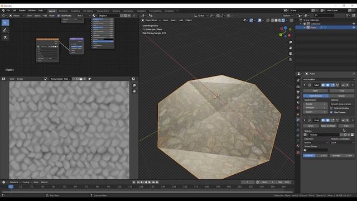Click Apply as Shape on Displace modifier

click(328, 126)
